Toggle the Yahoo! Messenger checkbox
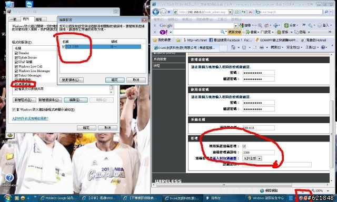The height and width of the screenshot is (202, 337). pyautogui.click(x=16, y=76)
